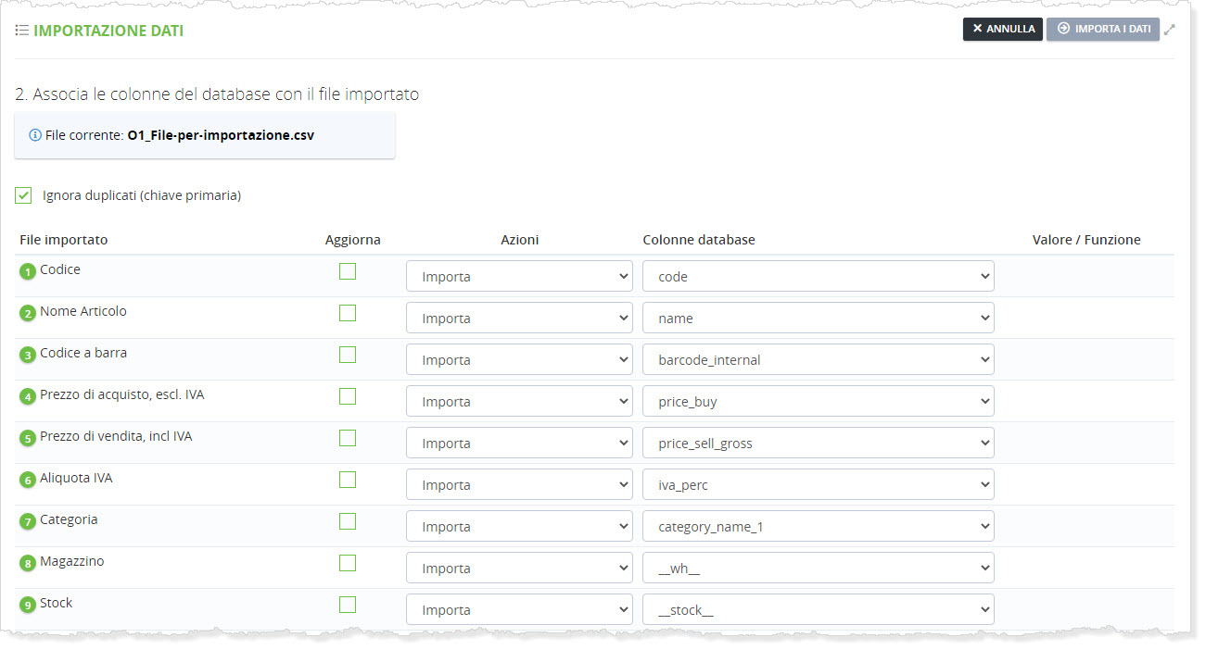Uncheck Ignora duplicati checkbox
Viewport: 1206px width, 650px height.
24,195
